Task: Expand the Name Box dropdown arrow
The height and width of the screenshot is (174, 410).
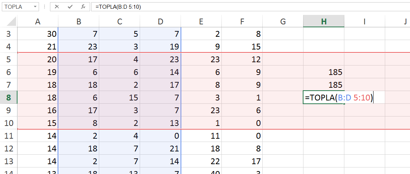Action: (35, 7)
